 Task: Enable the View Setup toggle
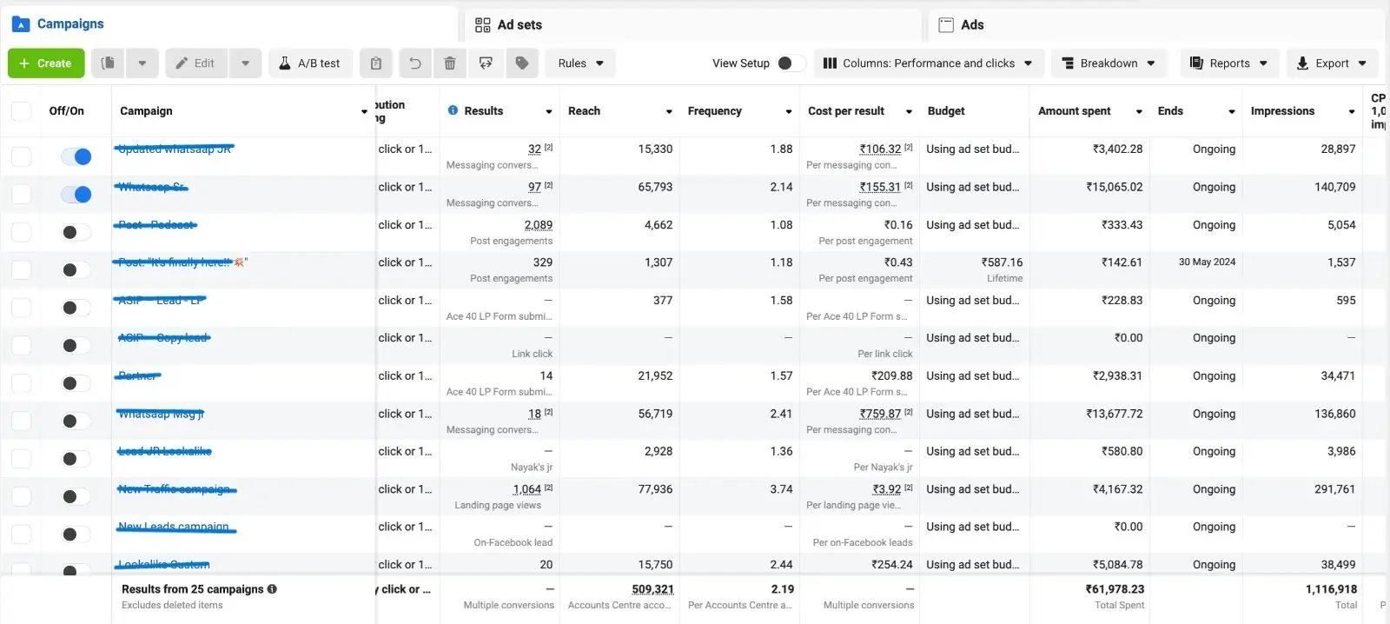pos(790,63)
